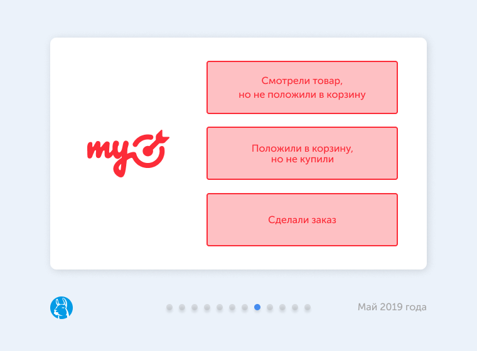Click the 'Май 2019 года' date label
The width and height of the screenshot is (477, 351).
392,307
